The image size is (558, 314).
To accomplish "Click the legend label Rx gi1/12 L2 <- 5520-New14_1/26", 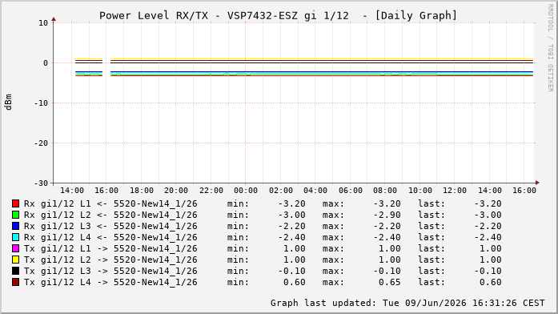I will (x=110, y=215).
